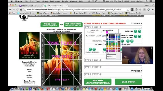Open the History menu

(45, 1)
